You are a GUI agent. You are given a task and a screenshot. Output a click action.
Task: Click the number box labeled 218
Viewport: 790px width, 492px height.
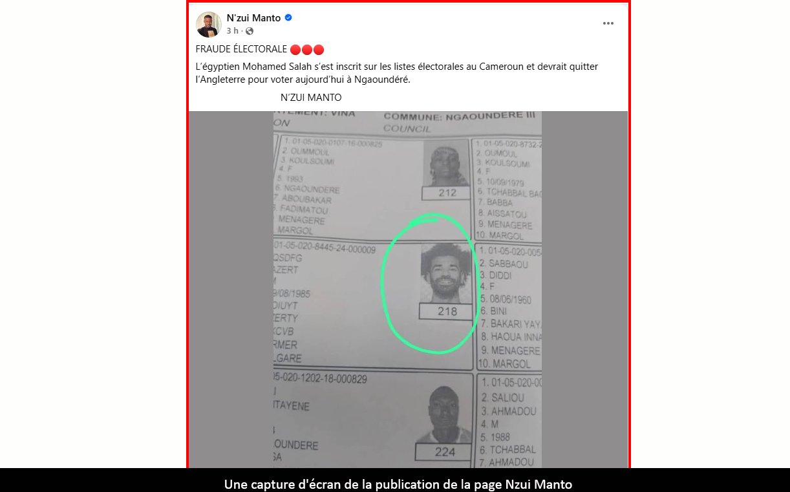click(x=447, y=312)
